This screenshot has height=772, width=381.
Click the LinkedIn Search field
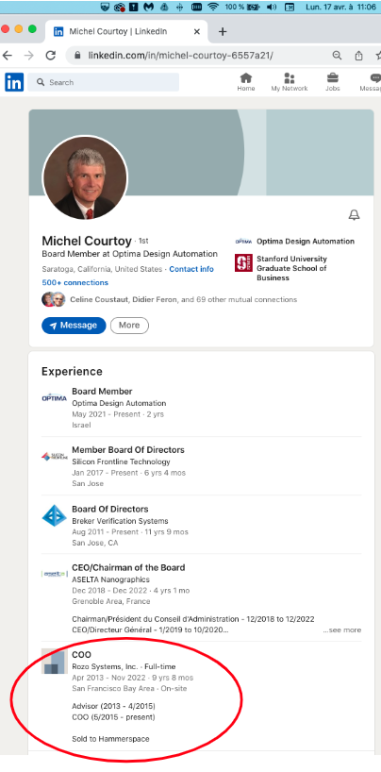coord(104,82)
